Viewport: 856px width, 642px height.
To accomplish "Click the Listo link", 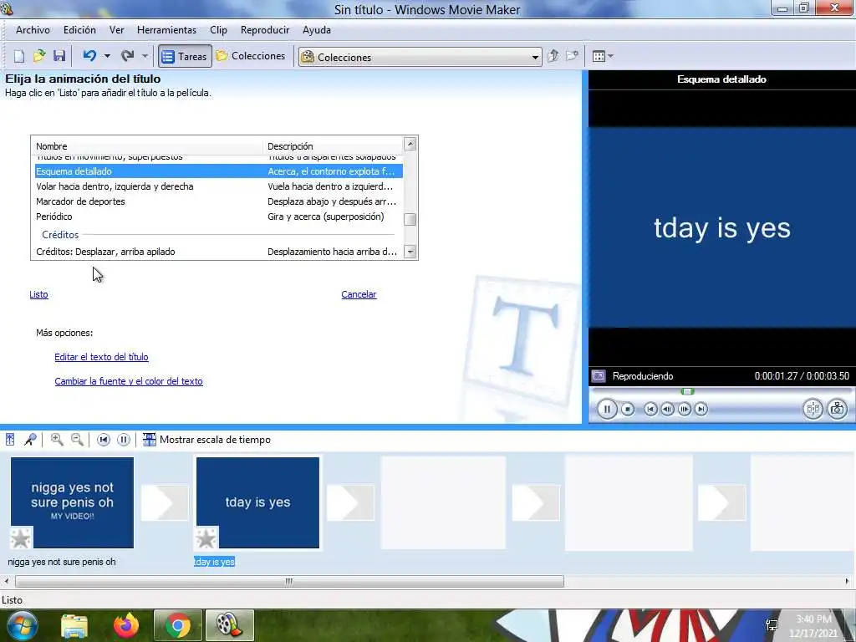I will (x=38, y=294).
